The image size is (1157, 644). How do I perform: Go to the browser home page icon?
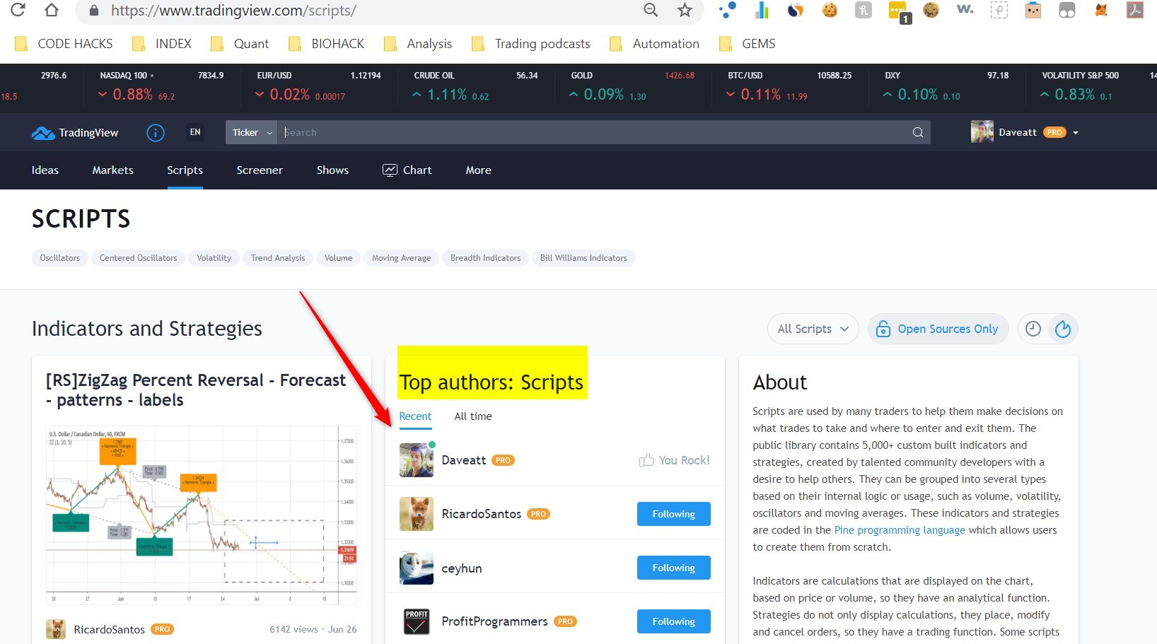[x=52, y=10]
